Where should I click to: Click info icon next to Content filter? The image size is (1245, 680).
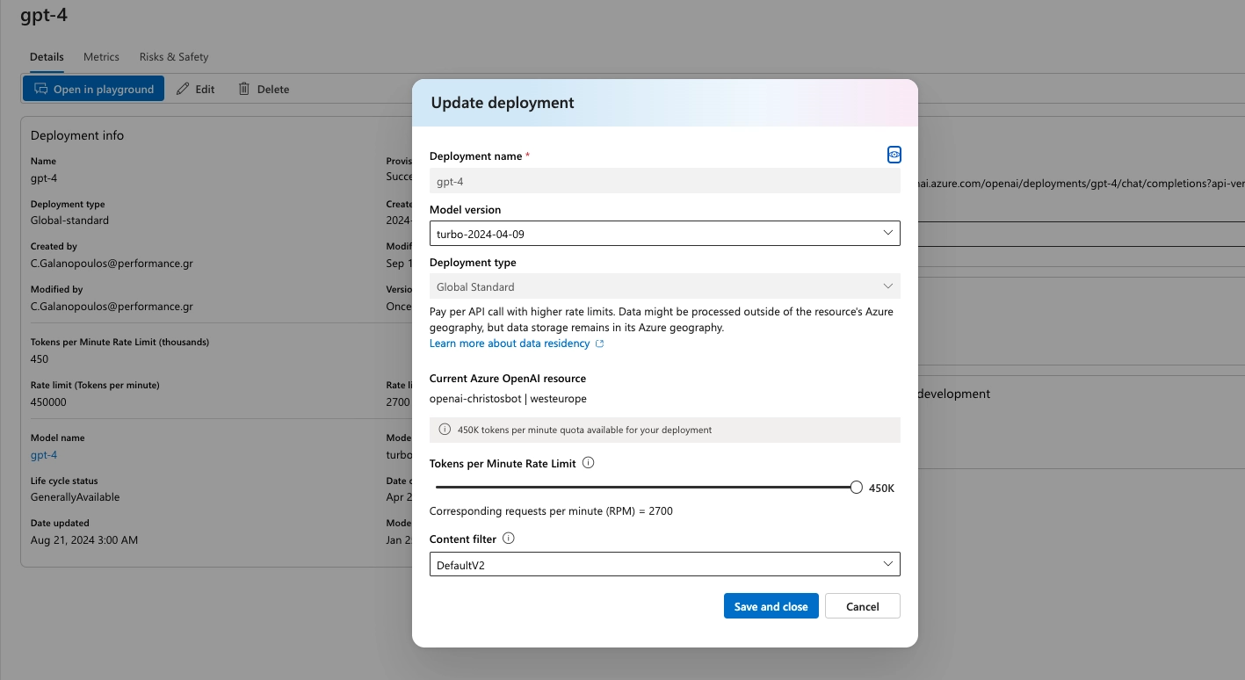pos(508,539)
